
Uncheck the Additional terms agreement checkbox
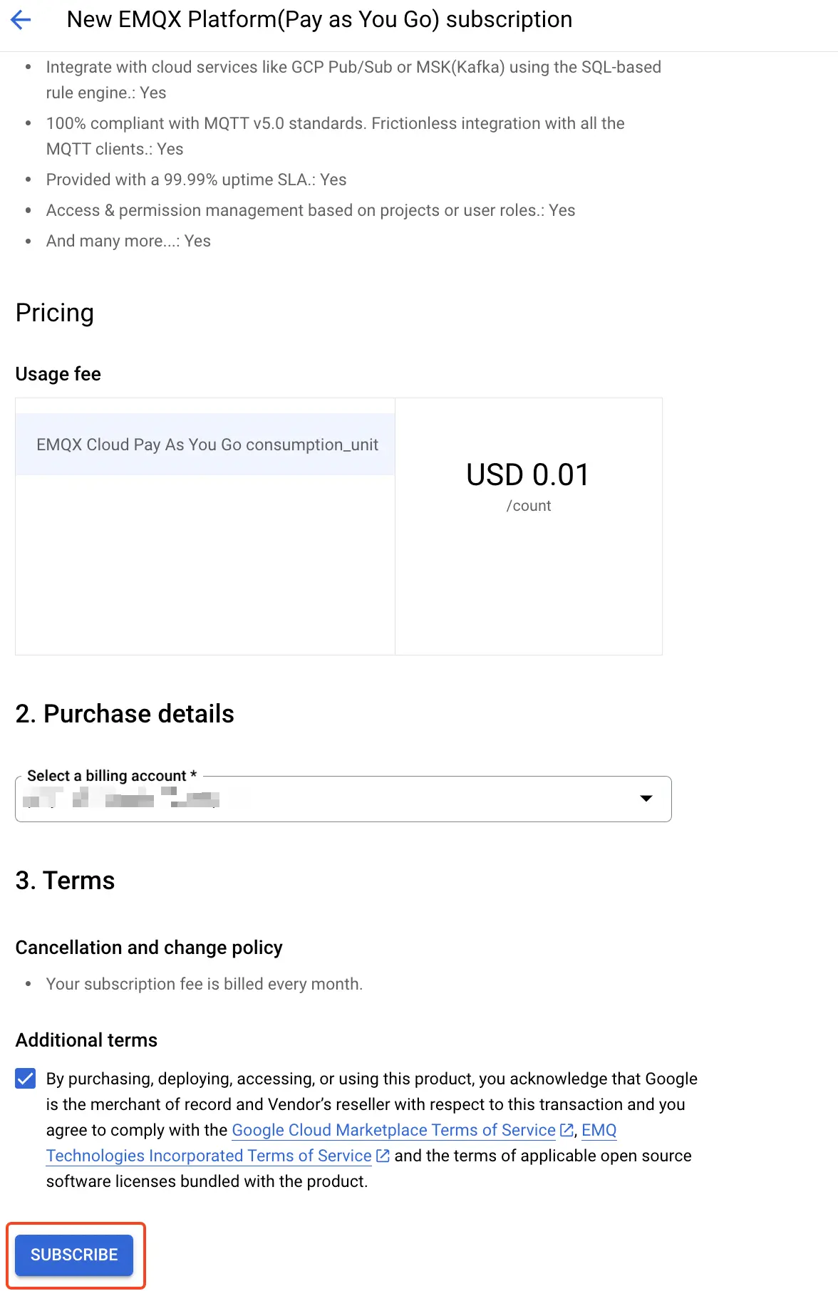pyautogui.click(x=26, y=1079)
